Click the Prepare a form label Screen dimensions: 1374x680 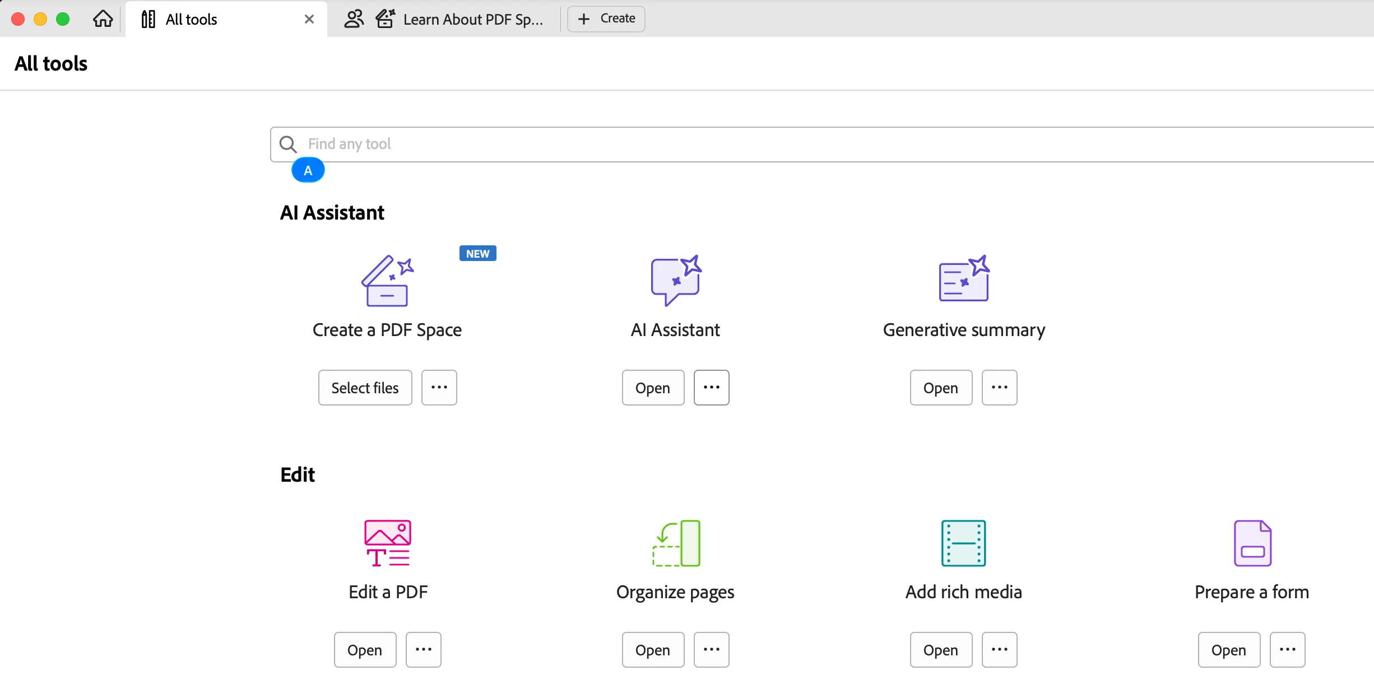(1252, 592)
